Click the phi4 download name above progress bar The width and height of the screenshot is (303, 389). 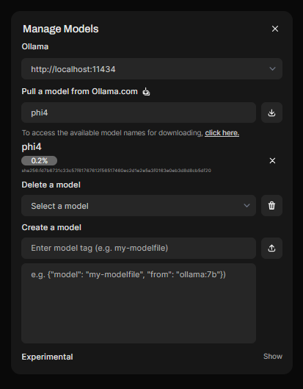[32, 147]
